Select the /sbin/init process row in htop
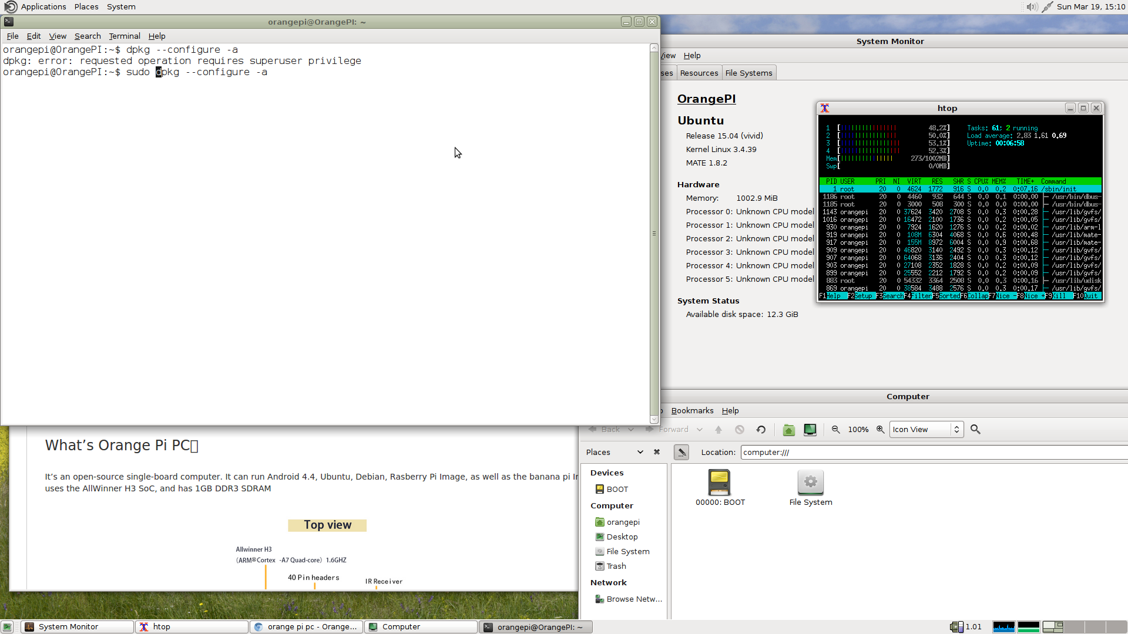This screenshot has width=1128, height=634. pos(960,189)
